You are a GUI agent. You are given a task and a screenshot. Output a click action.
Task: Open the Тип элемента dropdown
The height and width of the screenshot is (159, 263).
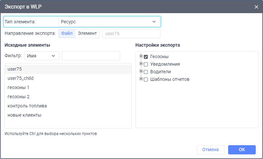pyautogui.click(x=109, y=22)
